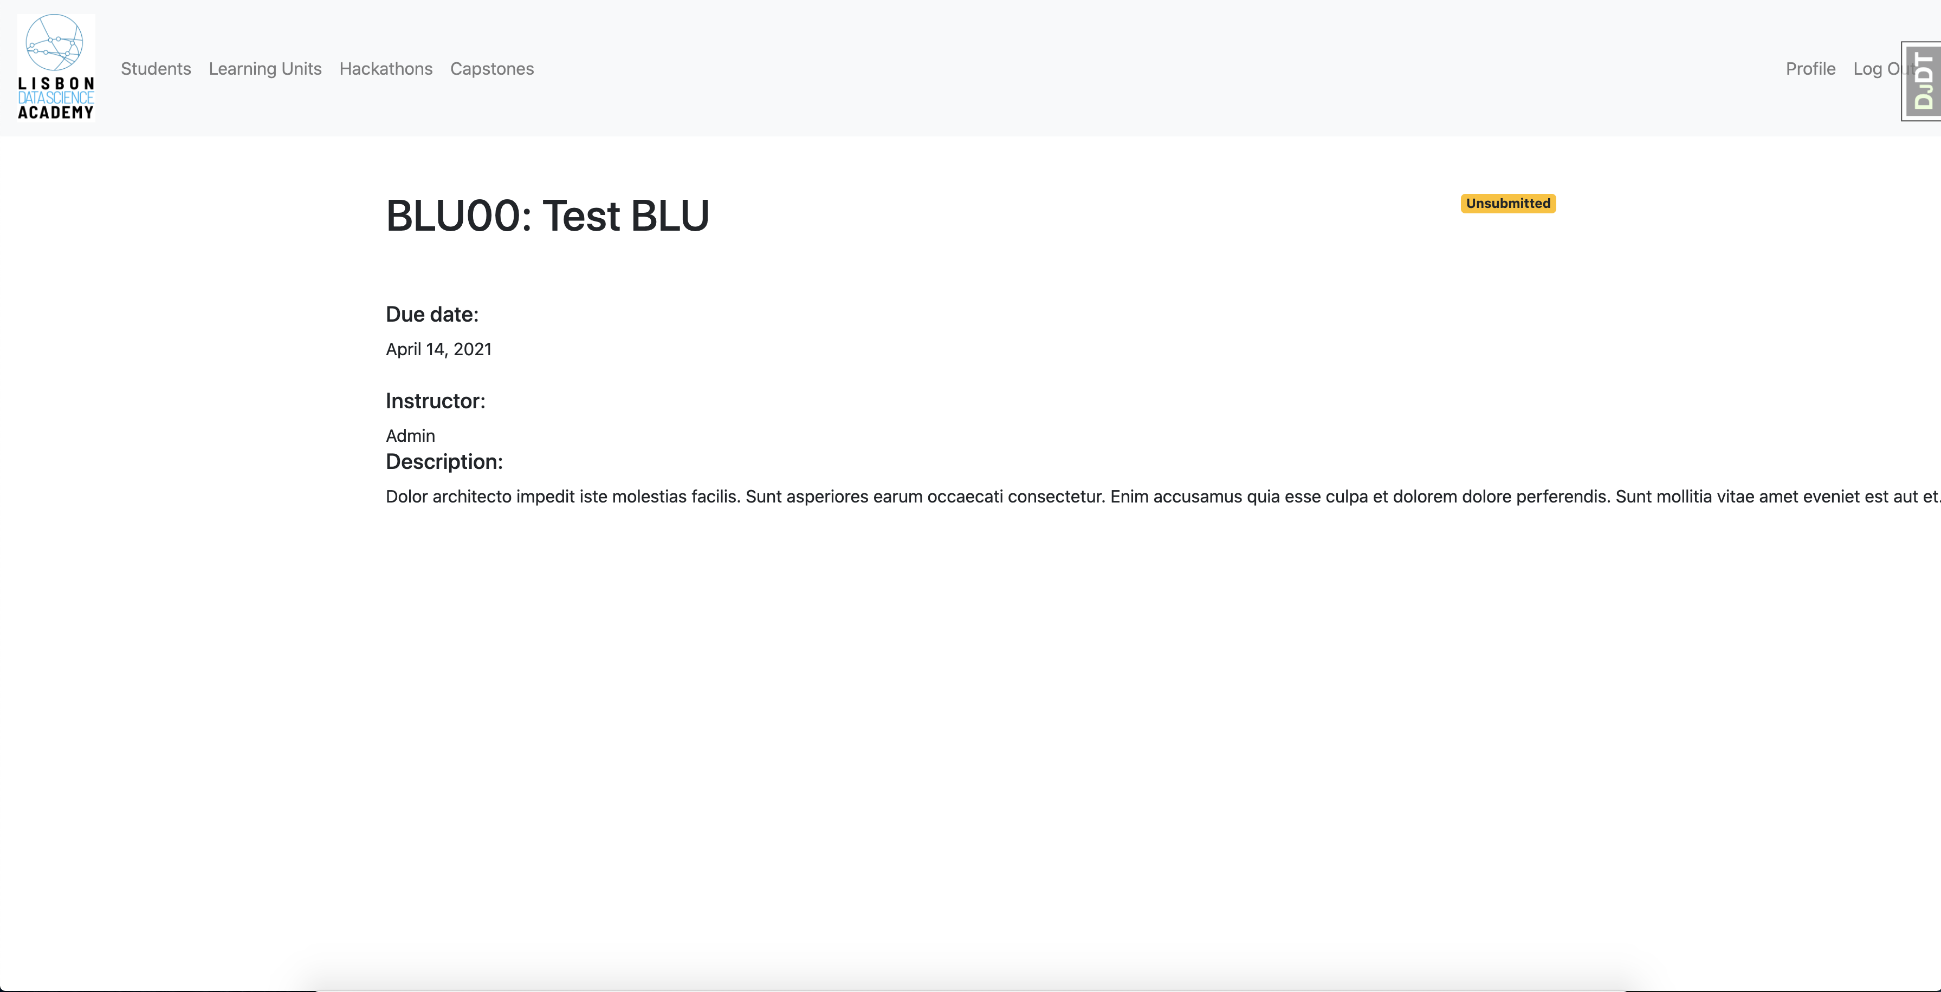The height and width of the screenshot is (992, 1941).
Task: Open the Students page
Action: coord(155,69)
